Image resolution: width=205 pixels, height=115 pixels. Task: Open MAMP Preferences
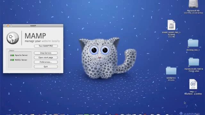46,62
